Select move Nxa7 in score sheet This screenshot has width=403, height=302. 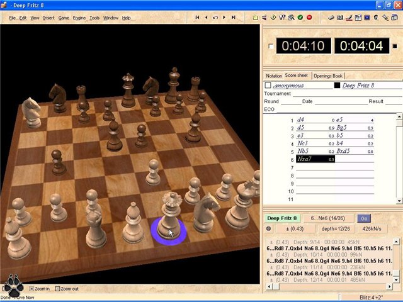click(315, 159)
